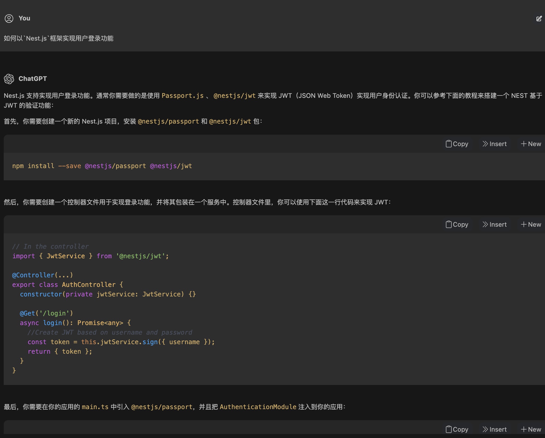Screen dimensions: 545x438
Task: Click the '@Controller(...)' decorator line
Action: tap(42, 275)
